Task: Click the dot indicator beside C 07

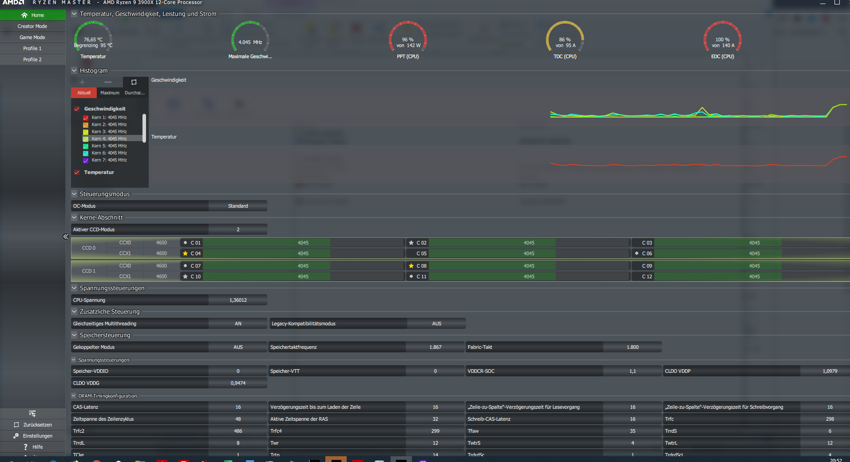Action: pos(185,266)
